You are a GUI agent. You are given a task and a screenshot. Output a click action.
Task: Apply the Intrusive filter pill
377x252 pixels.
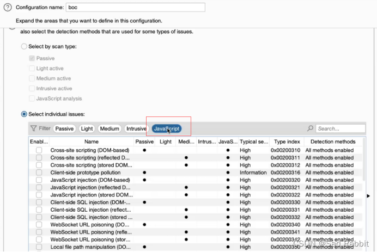click(x=136, y=129)
